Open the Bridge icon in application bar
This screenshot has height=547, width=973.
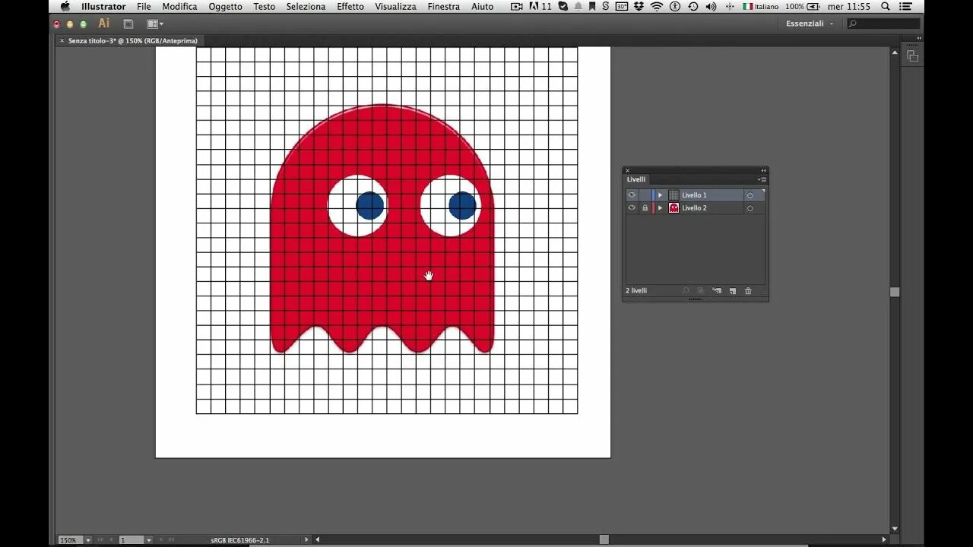128,24
